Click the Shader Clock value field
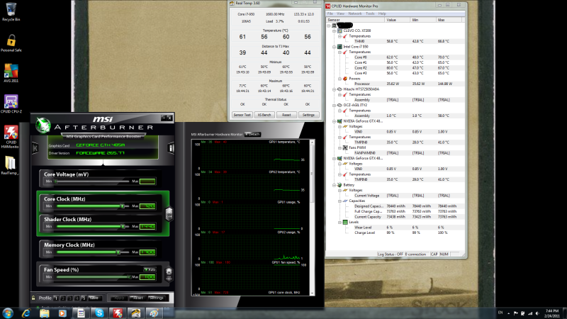567x319 pixels. [147, 226]
